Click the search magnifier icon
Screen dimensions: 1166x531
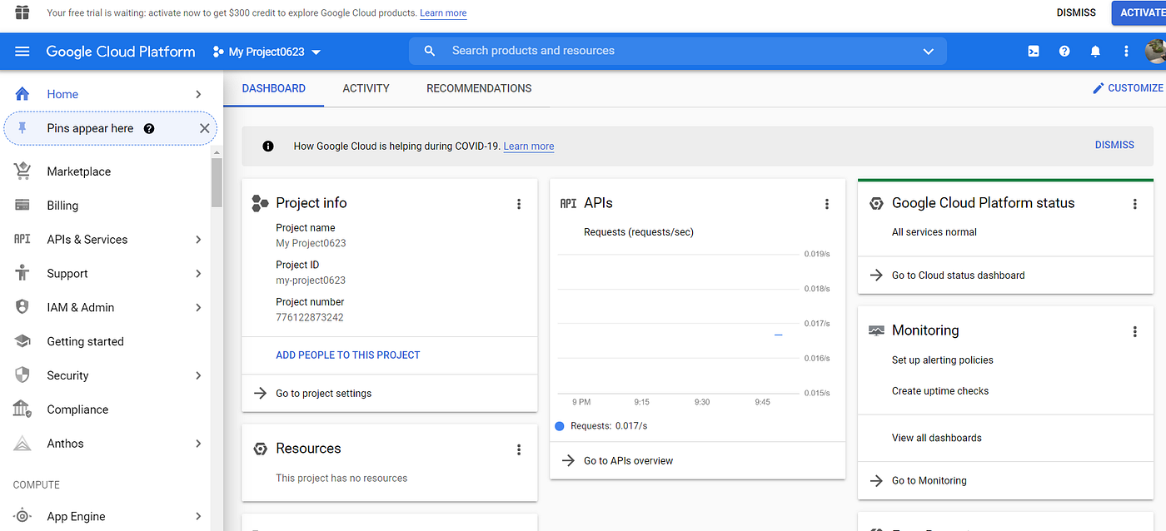click(x=430, y=51)
